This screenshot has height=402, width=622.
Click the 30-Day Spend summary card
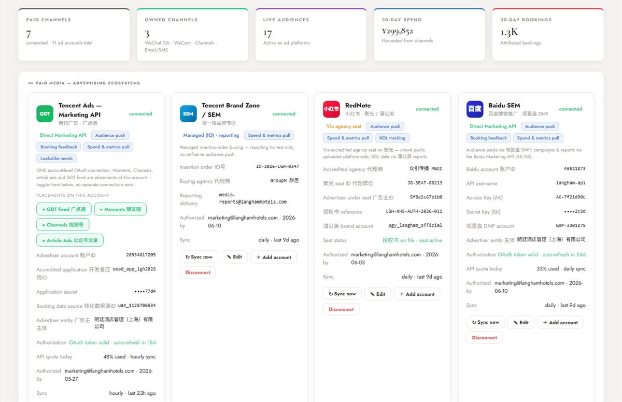429,34
